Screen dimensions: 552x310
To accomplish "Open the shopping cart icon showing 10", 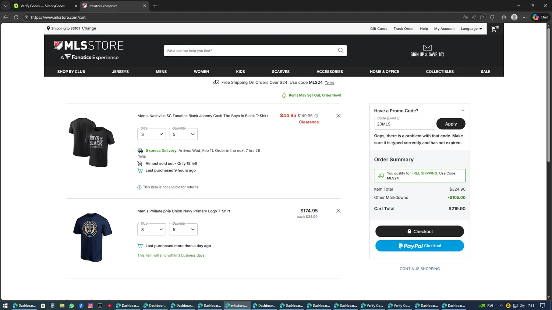I will pyautogui.click(x=495, y=28).
